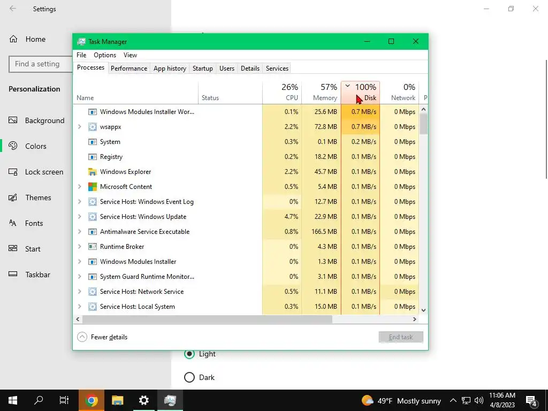Click the Task Manager title bar icon
The height and width of the screenshot is (411, 548).
pos(81,42)
